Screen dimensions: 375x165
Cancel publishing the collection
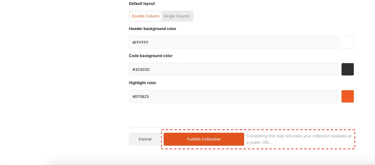click(145, 139)
